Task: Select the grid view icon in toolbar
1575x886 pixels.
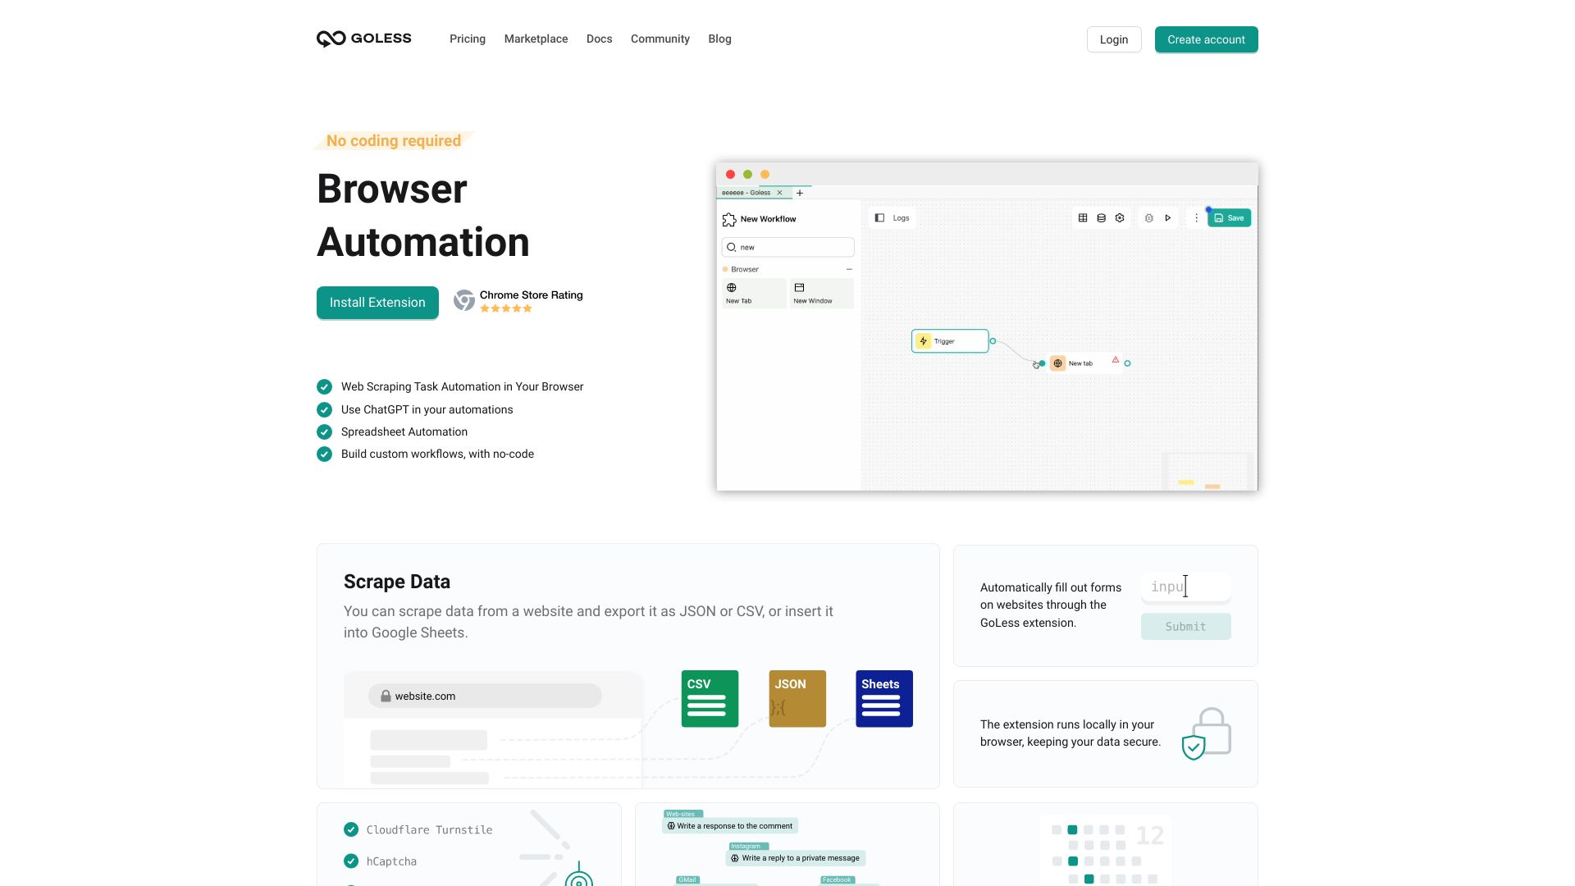Action: click(x=1082, y=217)
